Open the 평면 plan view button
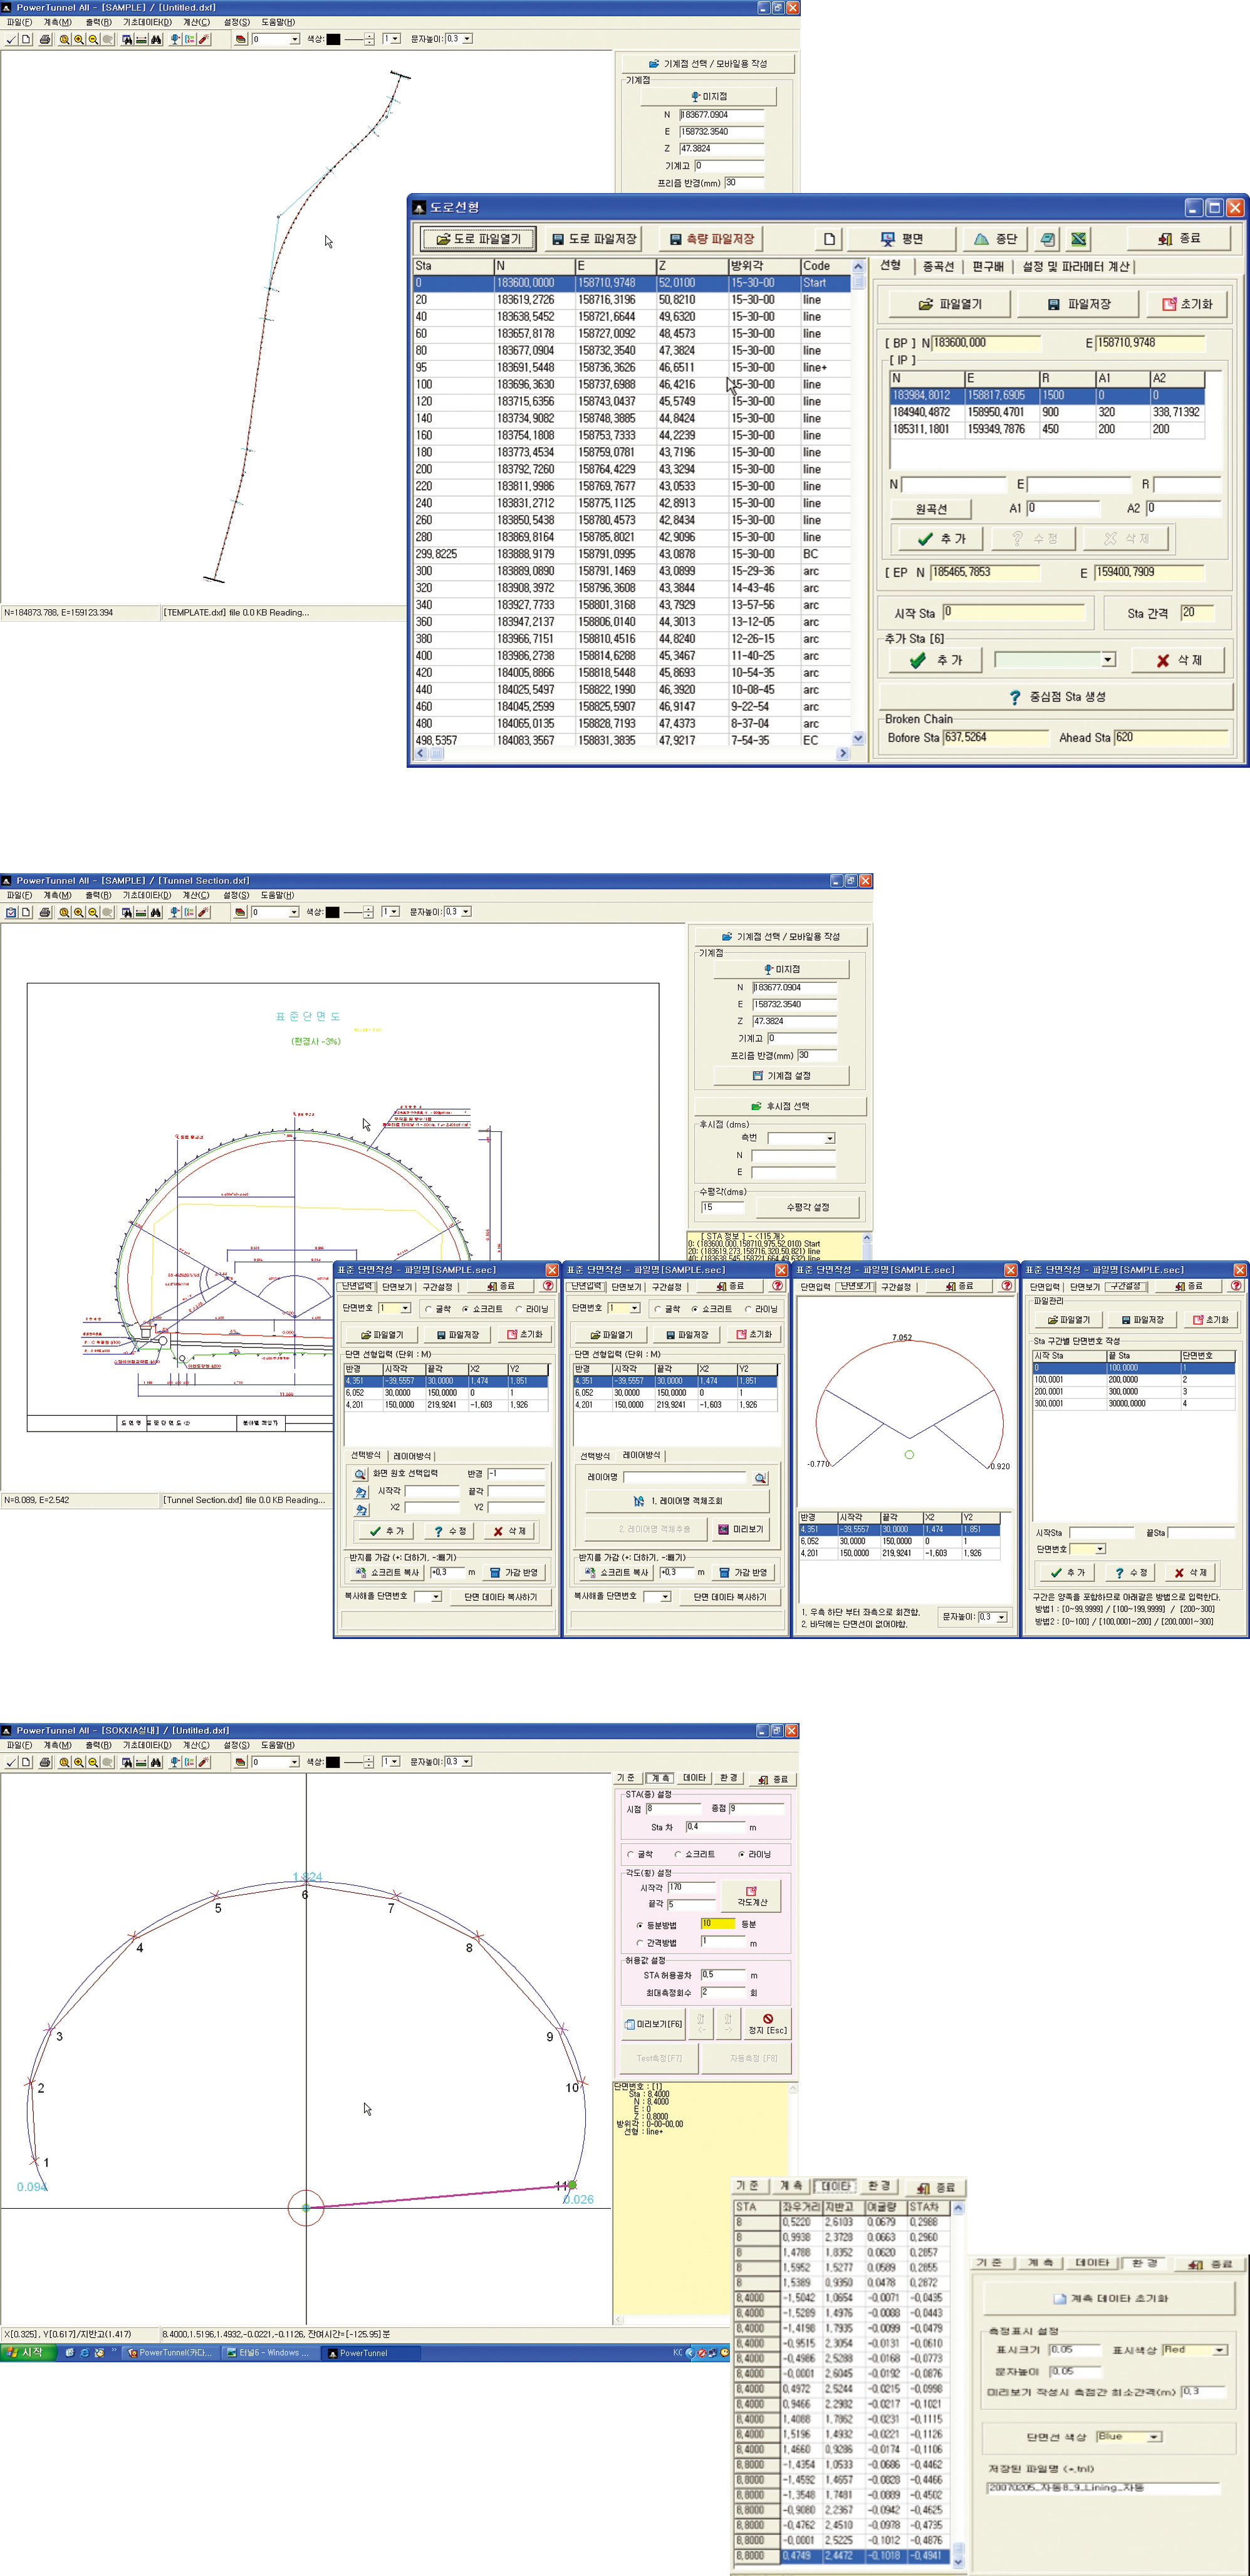Image resolution: width=1250 pixels, height=2576 pixels. coord(902,239)
